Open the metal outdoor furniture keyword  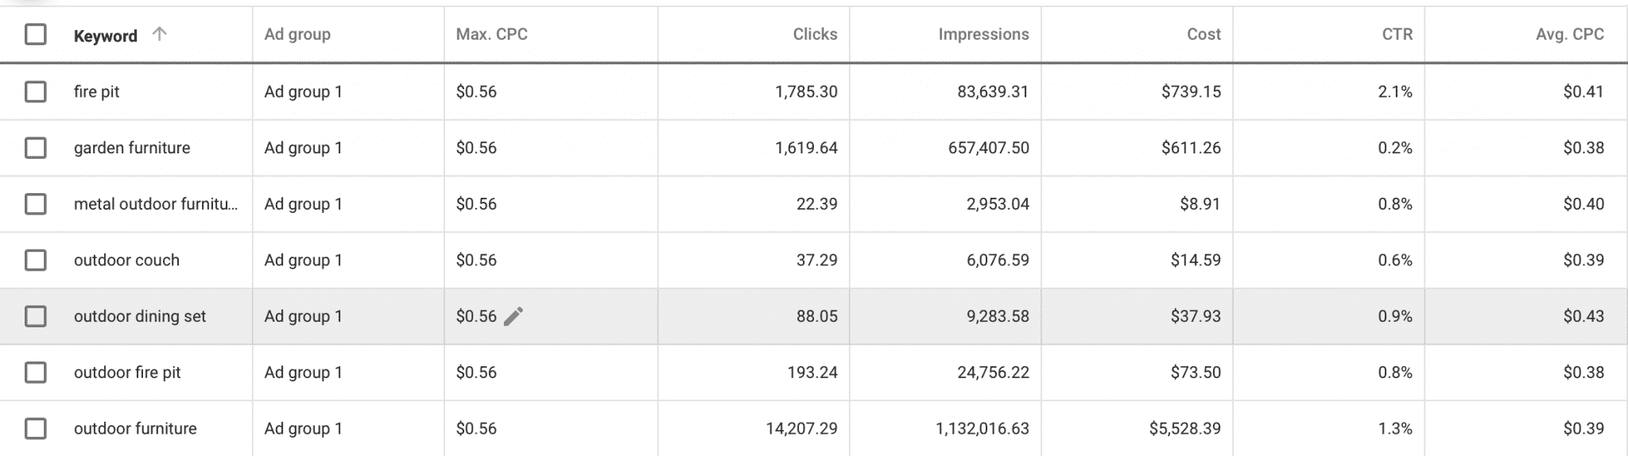155,204
